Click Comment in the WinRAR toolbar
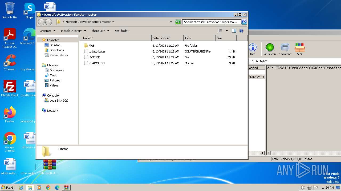 pos(285,49)
